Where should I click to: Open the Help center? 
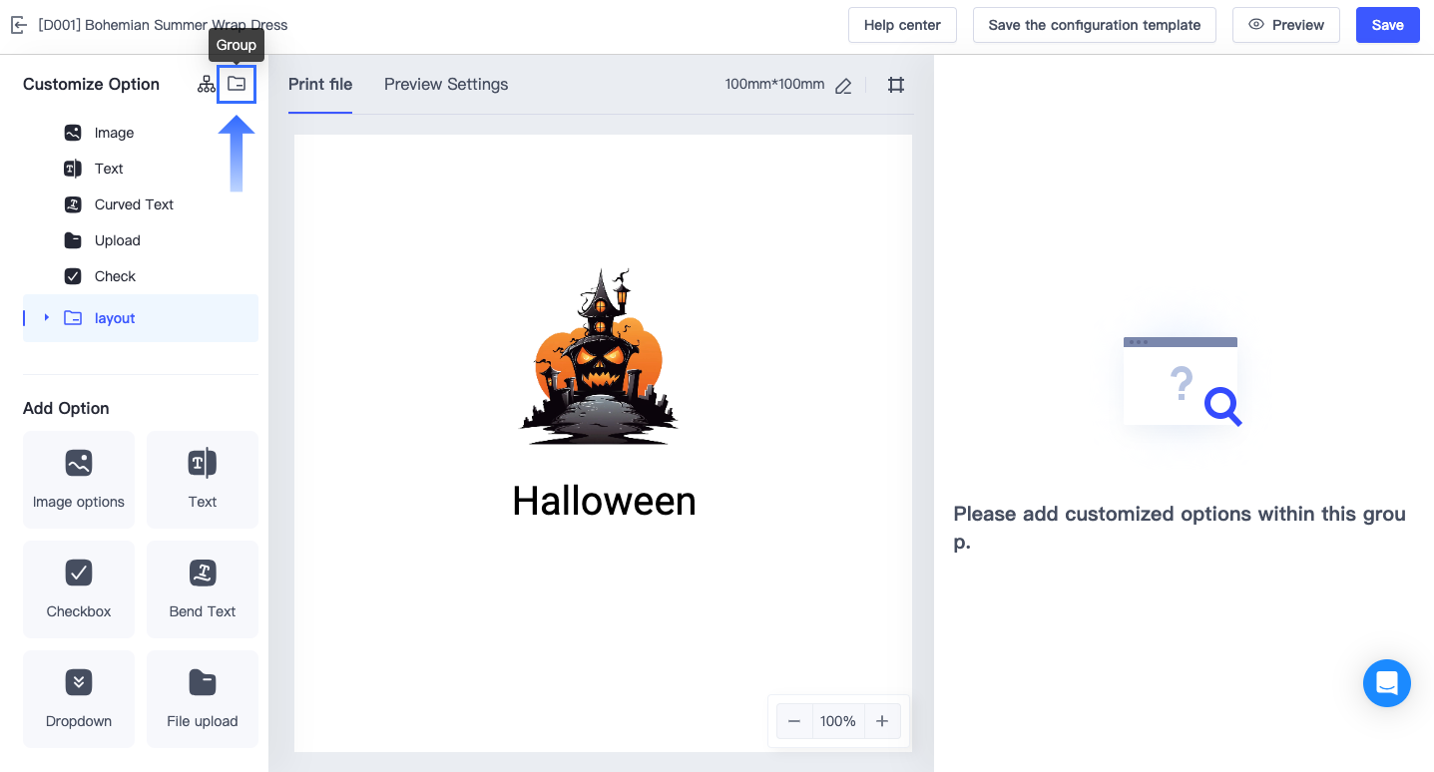(x=902, y=25)
